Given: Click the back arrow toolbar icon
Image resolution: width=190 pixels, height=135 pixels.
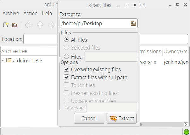Looking at the screenshot, I should click(29, 25).
